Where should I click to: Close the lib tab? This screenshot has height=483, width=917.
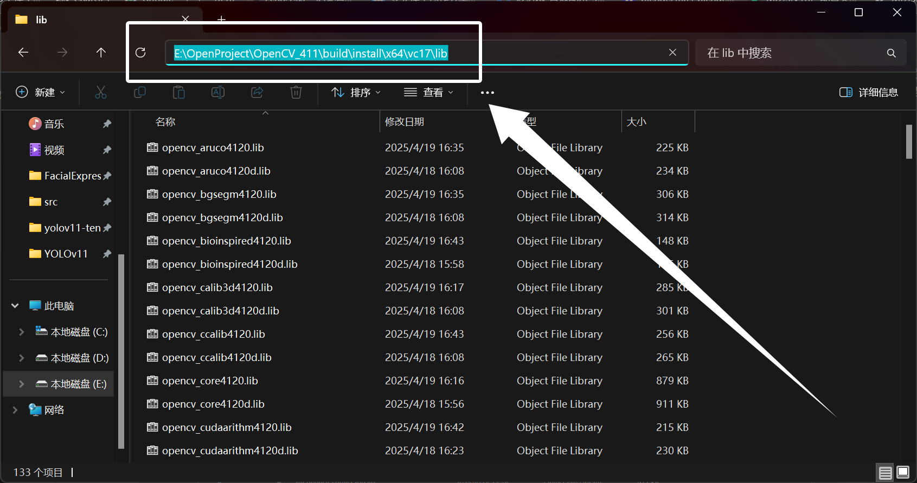185,20
